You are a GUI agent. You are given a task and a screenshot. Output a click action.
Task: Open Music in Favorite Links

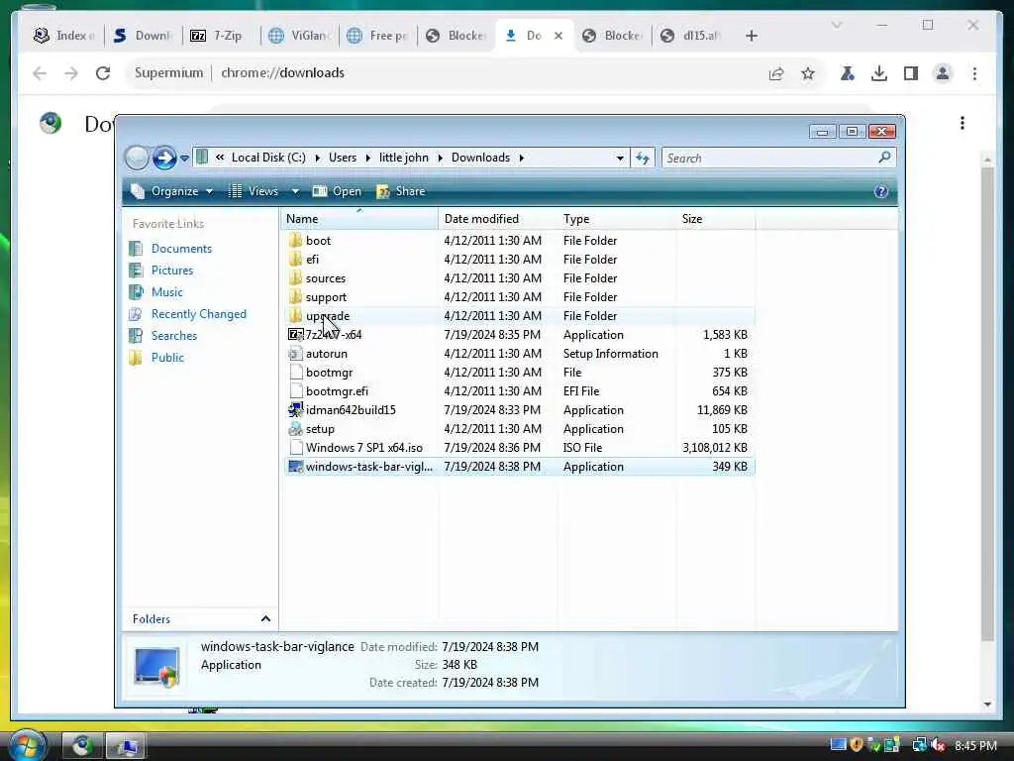[166, 292]
